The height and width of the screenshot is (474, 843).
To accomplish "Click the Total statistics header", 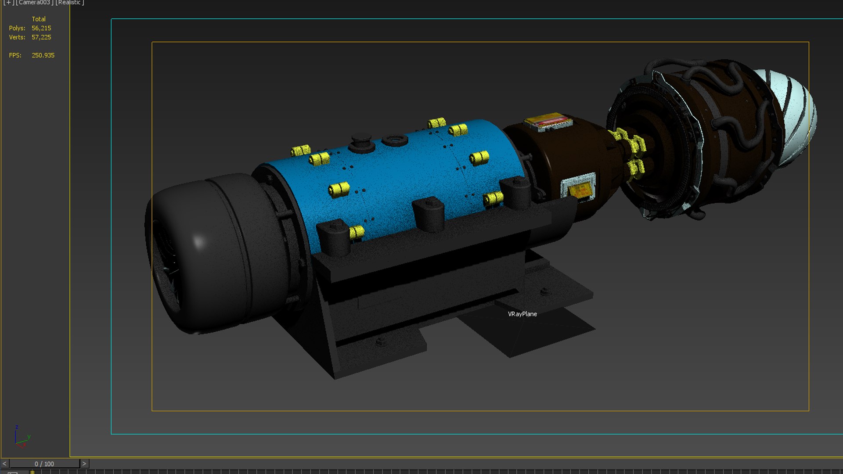I will (39, 19).
